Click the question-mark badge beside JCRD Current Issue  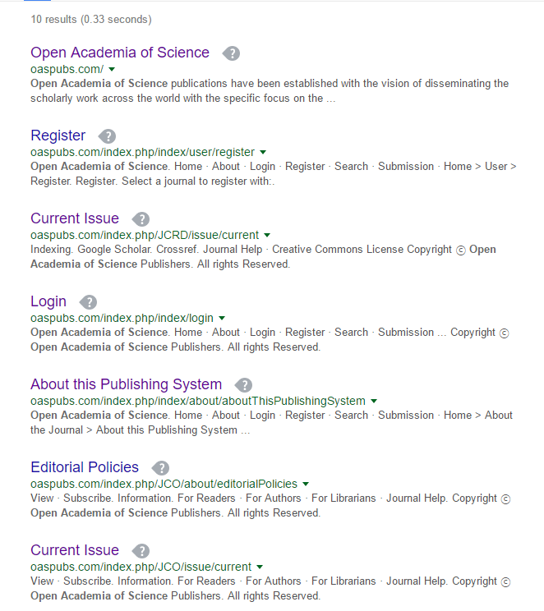pos(141,219)
